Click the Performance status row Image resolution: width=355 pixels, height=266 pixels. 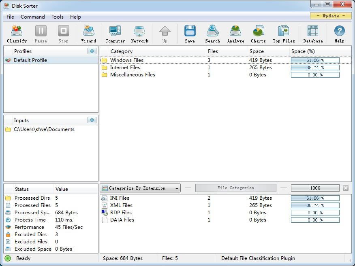(x=51, y=227)
